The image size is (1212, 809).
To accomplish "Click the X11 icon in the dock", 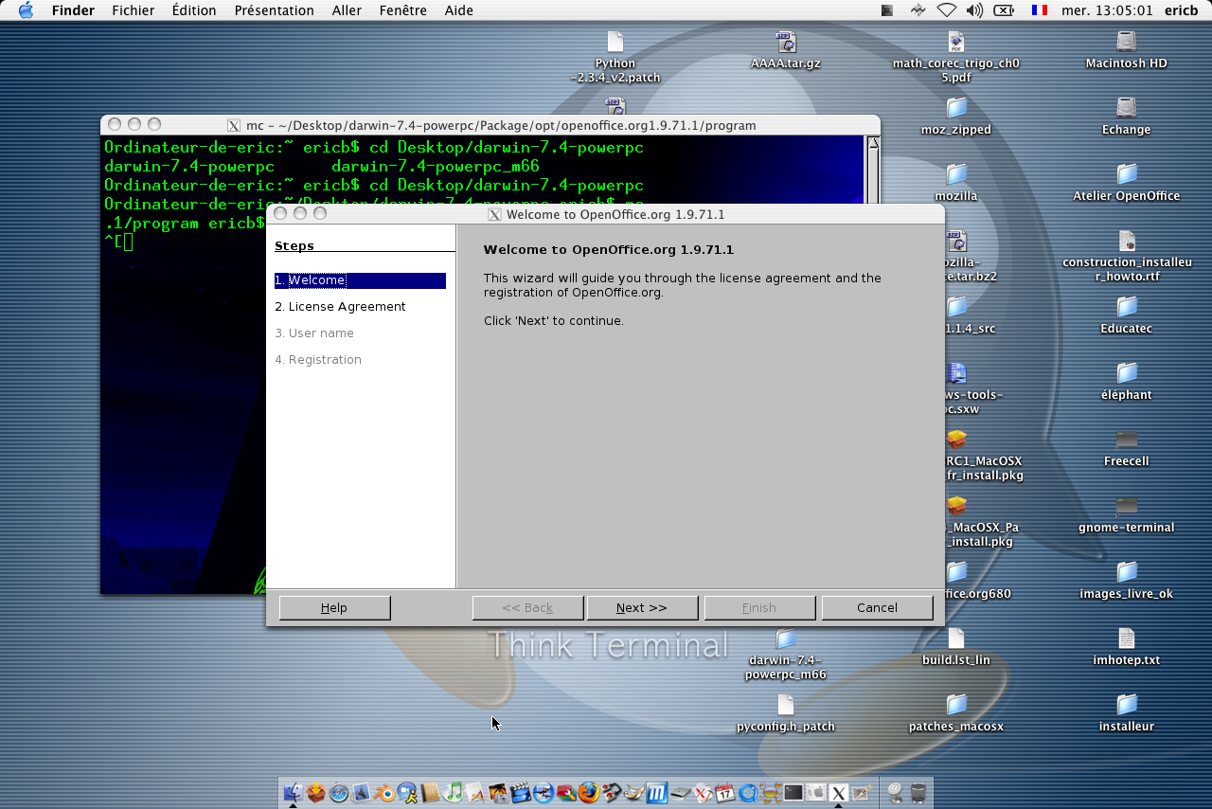I will 838,793.
